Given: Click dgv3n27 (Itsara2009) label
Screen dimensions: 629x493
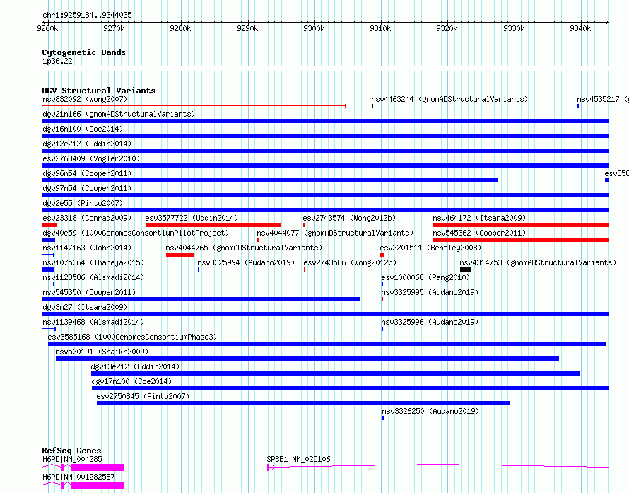Looking at the screenshot, I should (x=85, y=307).
